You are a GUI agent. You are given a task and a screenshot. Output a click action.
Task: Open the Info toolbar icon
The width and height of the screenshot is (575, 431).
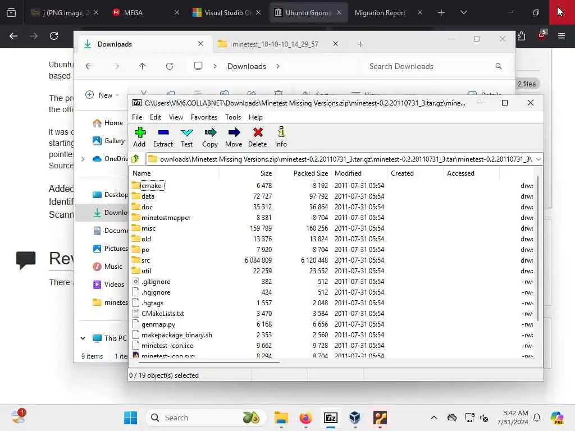pos(281,137)
